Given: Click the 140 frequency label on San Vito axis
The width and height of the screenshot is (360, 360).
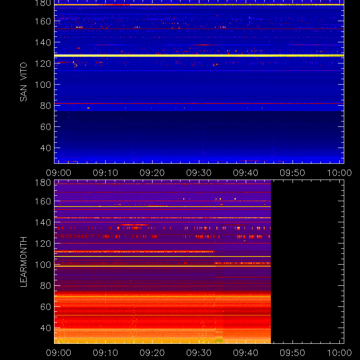Looking at the screenshot, I should tap(43, 42).
